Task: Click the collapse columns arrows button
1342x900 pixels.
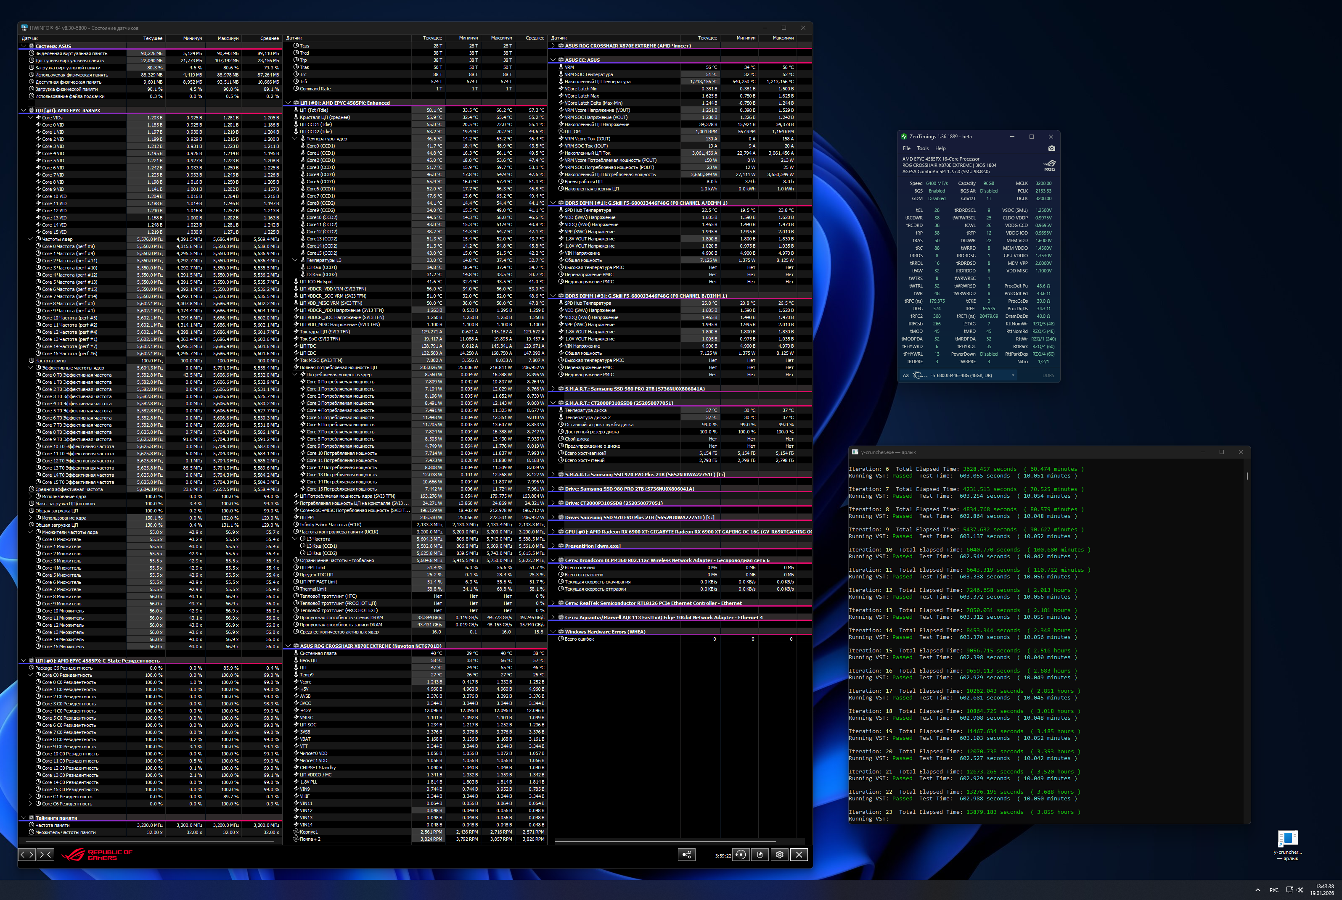Action: point(45,855)
